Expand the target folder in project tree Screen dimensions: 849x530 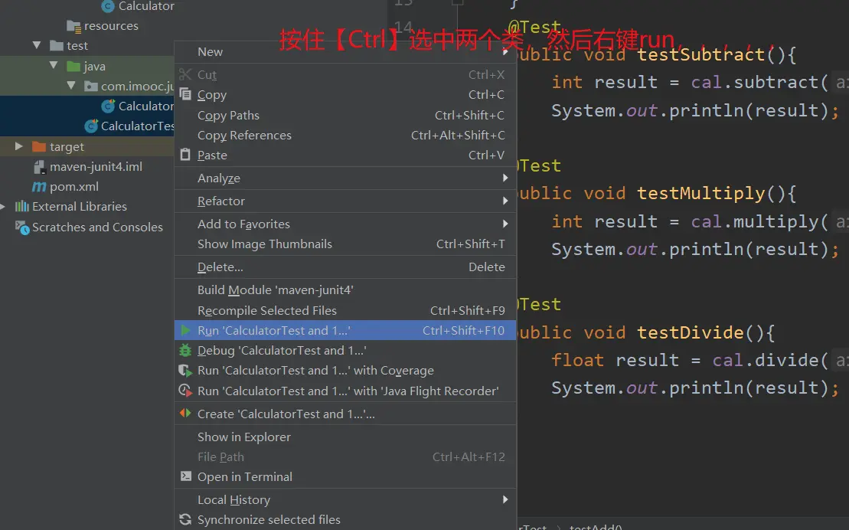(x=19, y=146)
